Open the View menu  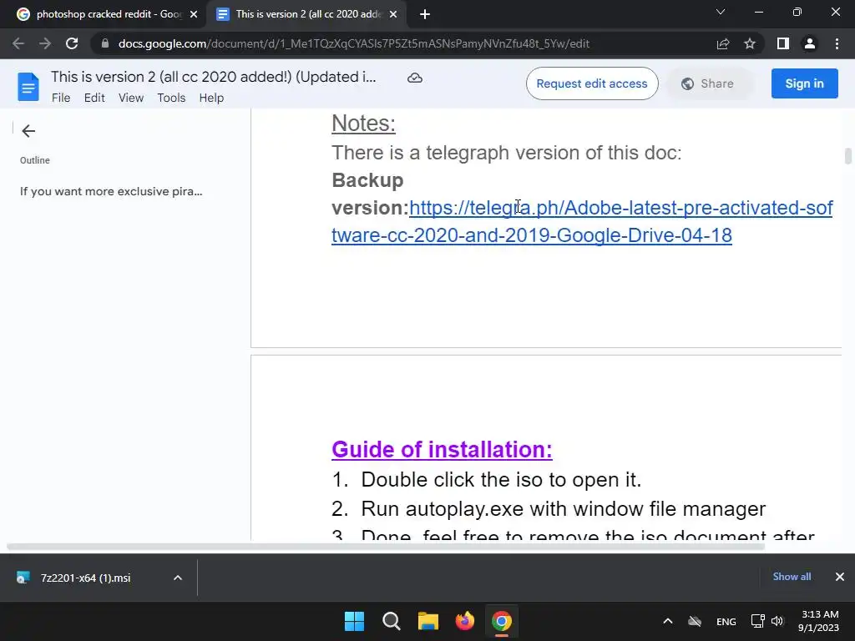[x=131, y=98]
